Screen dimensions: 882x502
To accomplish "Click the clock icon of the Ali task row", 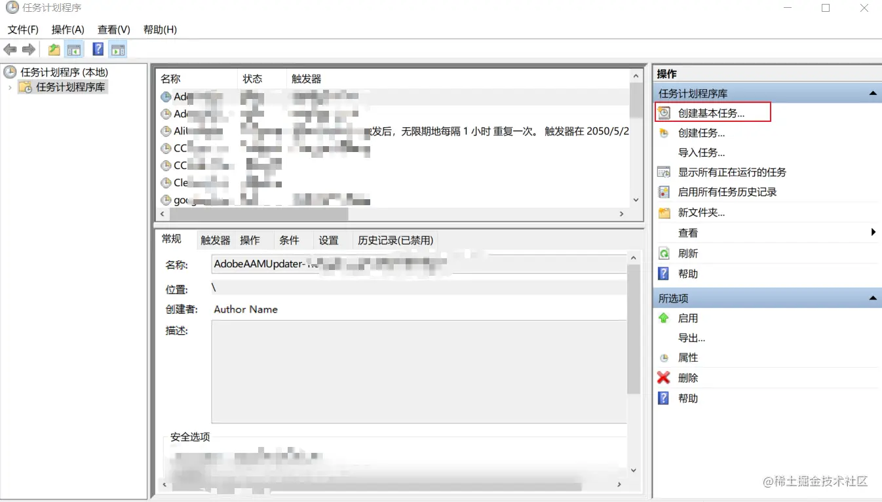I will [x=166, y=131].
